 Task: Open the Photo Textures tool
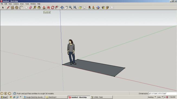(x=94, y=8)
